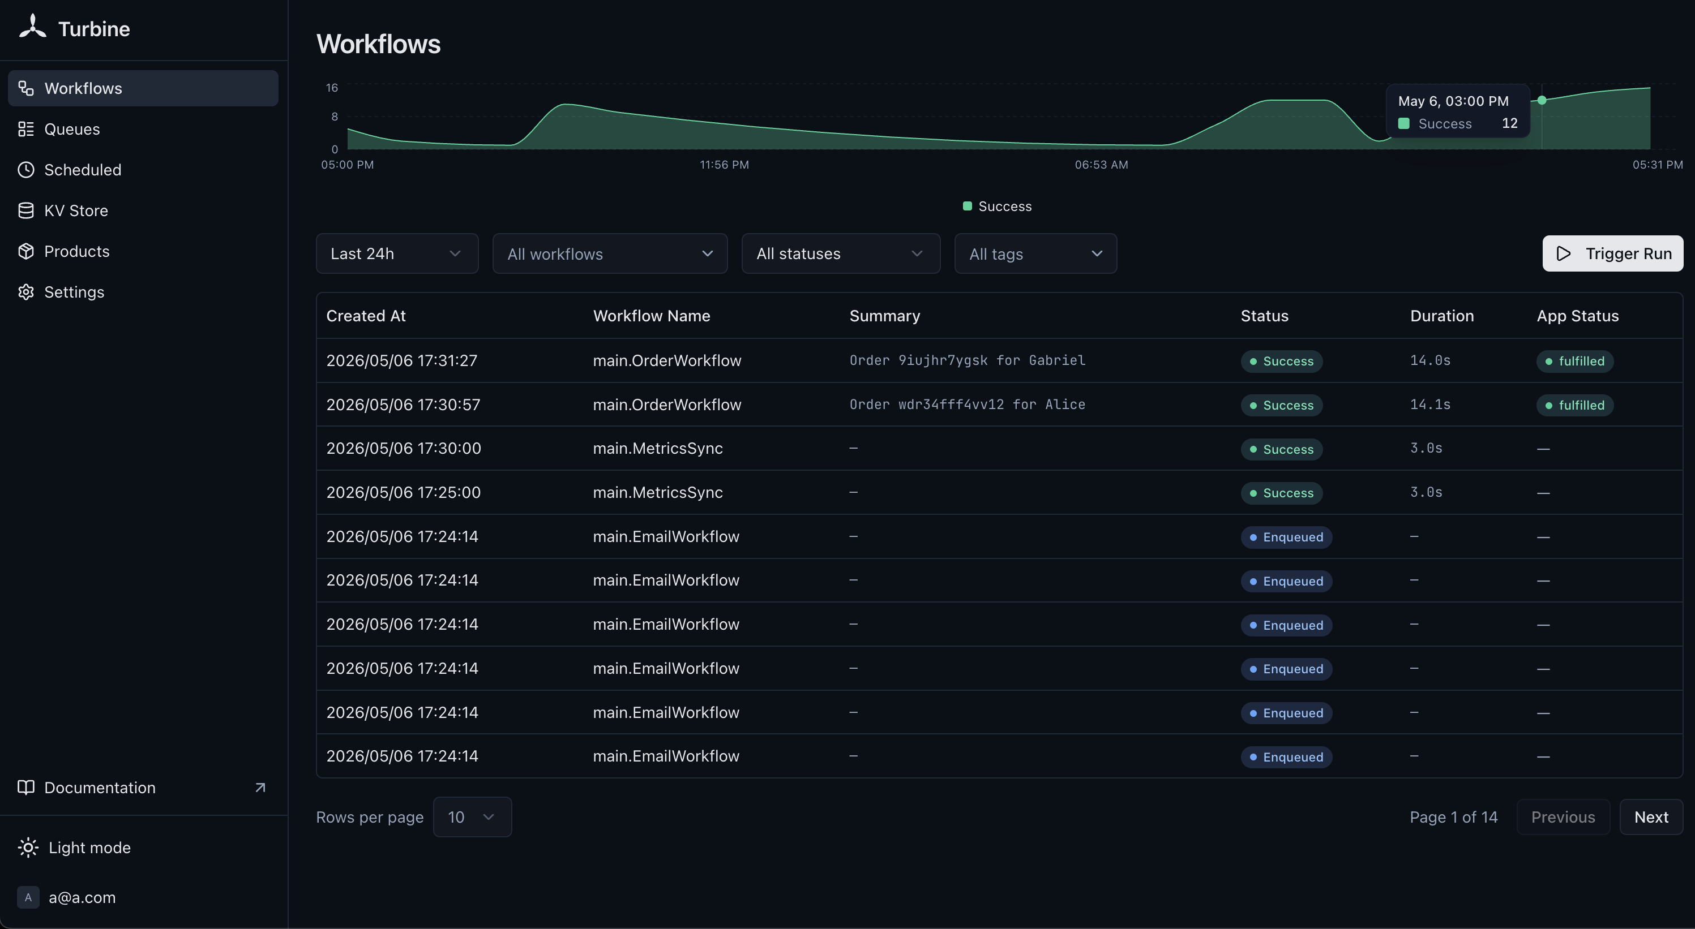Click the Duration column header
The width and height of the screenshot is (1695, 929).
click(x=1442, y=316)
